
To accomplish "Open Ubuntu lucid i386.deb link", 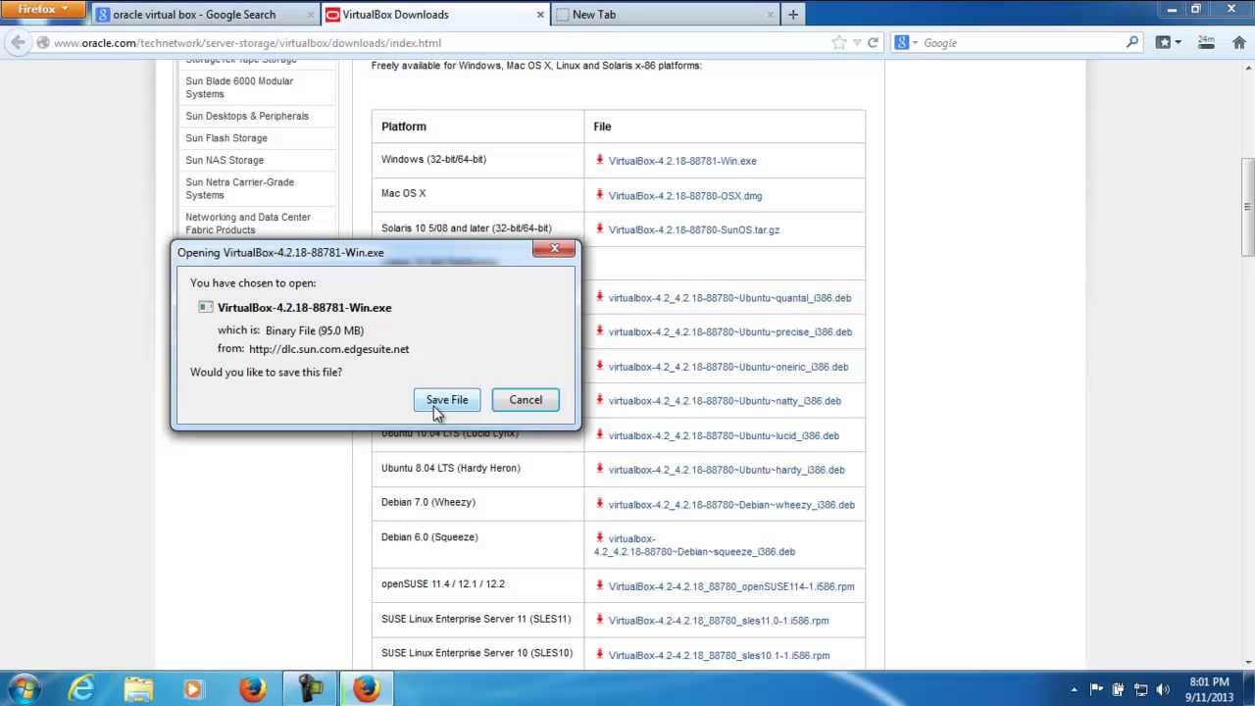I will pyautogui.click(x=724, y=436).
